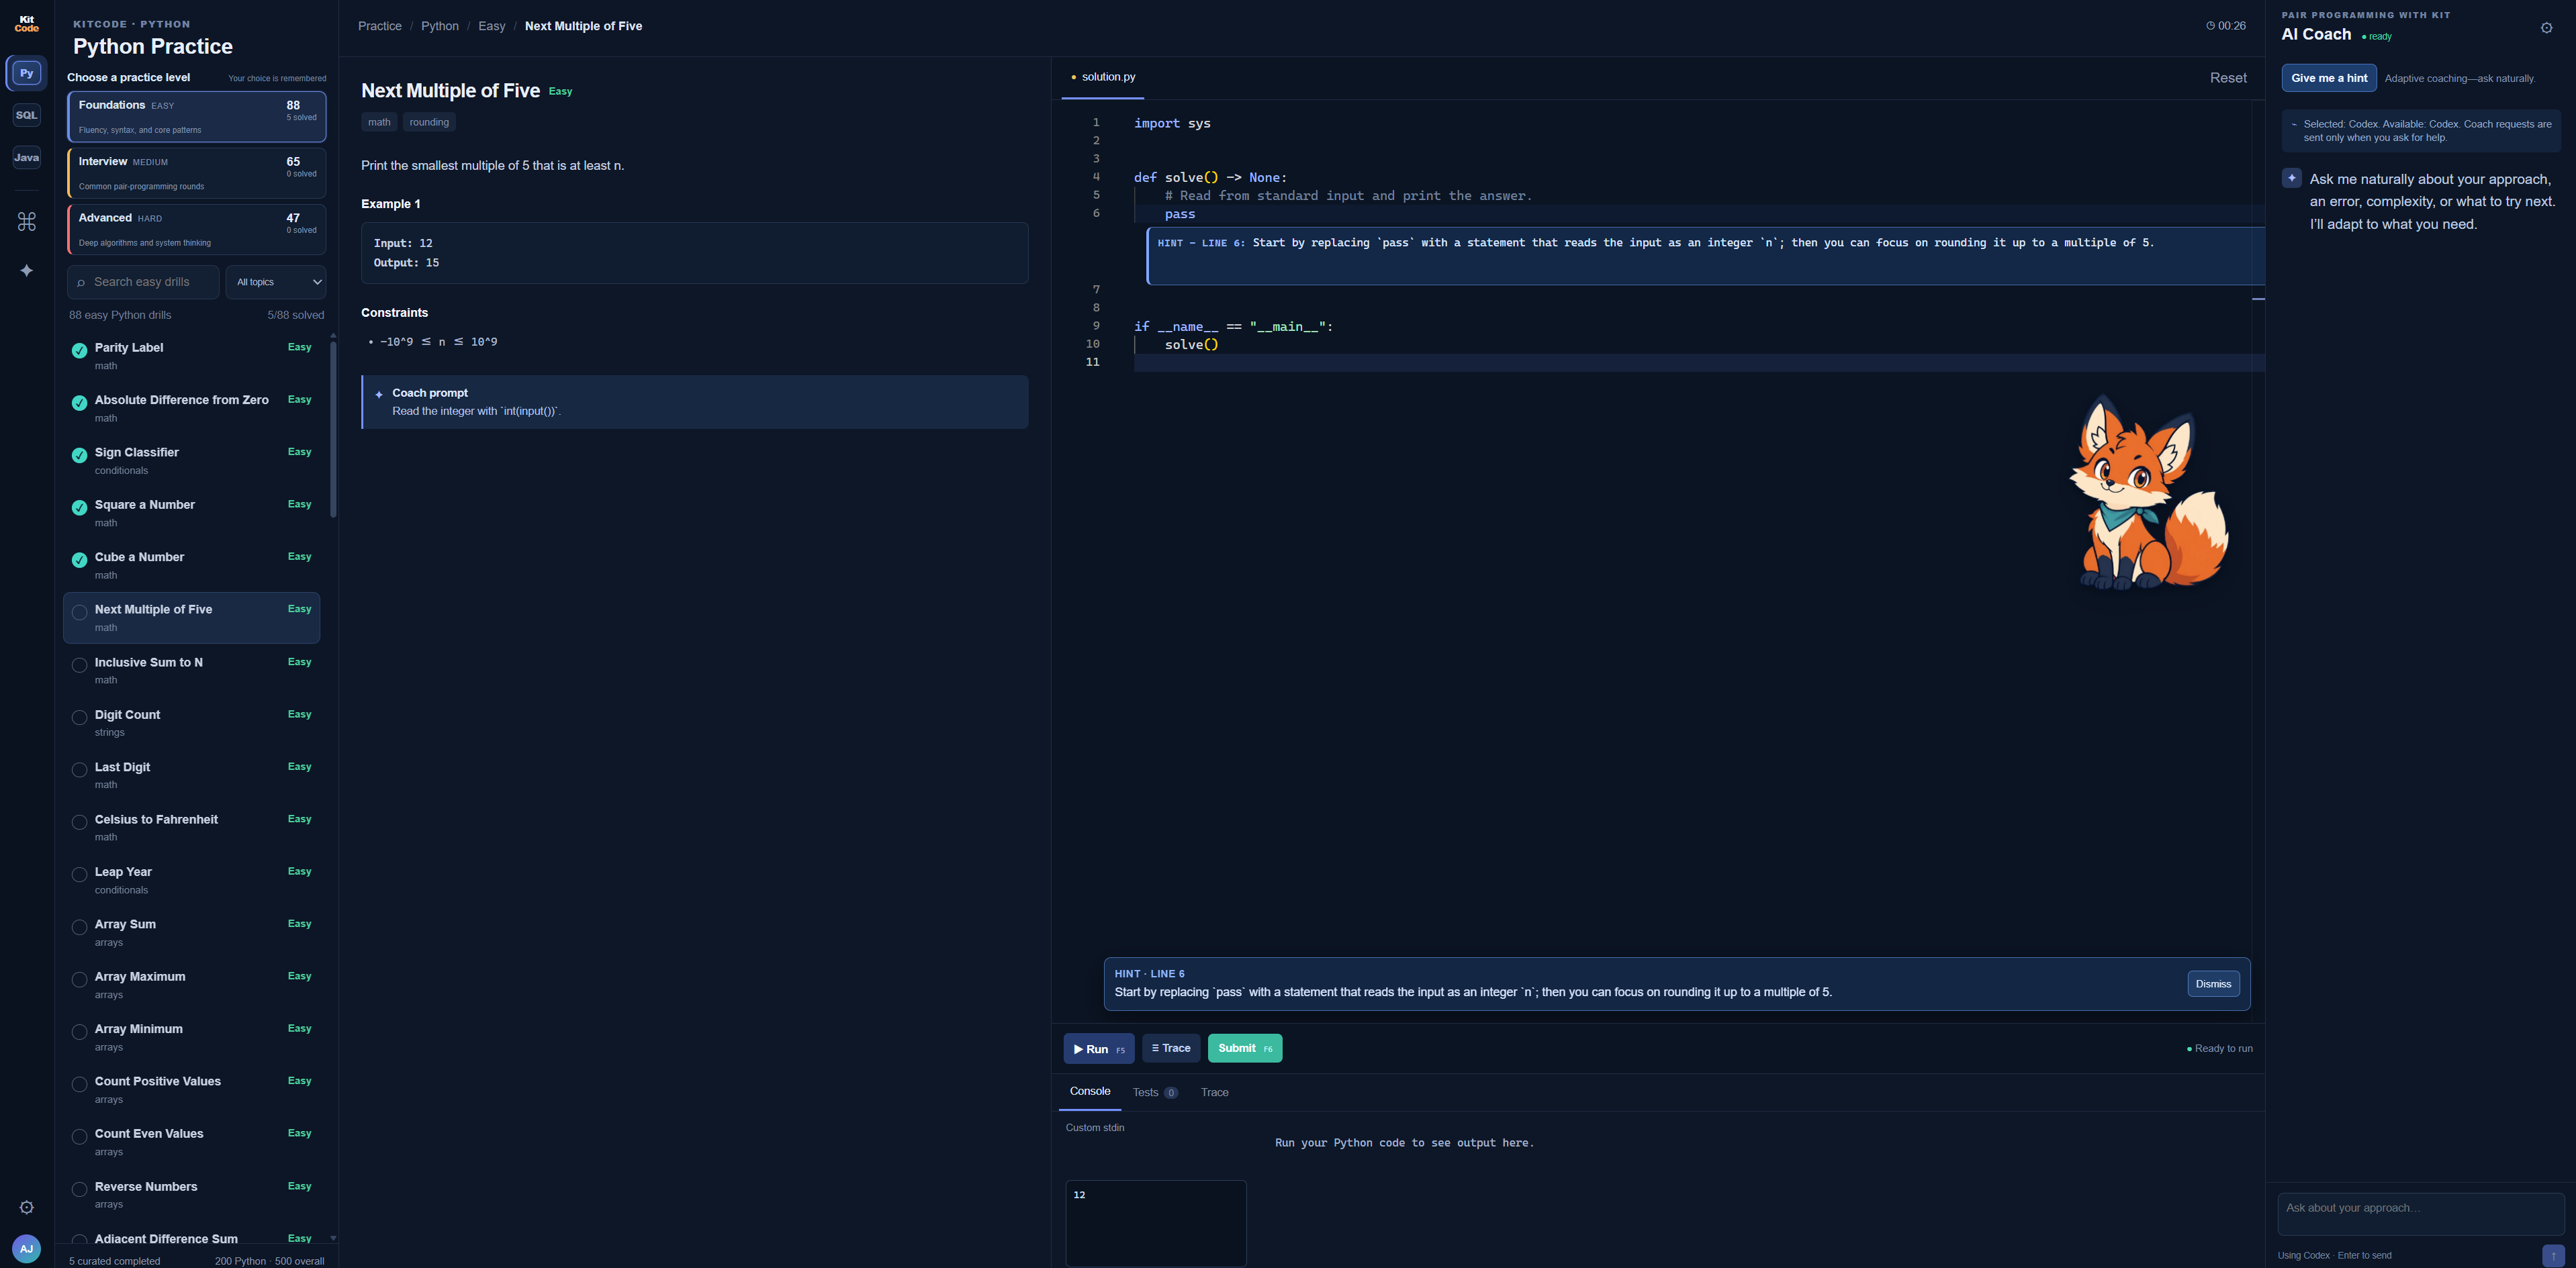Reset the editor code
The width and height of the screenshot is (2576, 1268).
click(x=2228, y=78)
